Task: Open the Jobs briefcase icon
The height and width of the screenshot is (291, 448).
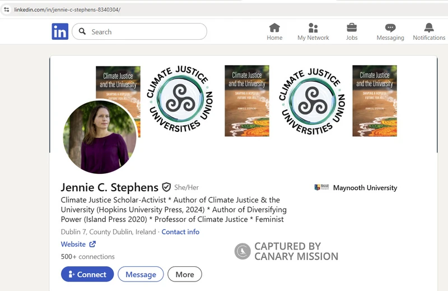Action: coord(352,28)
